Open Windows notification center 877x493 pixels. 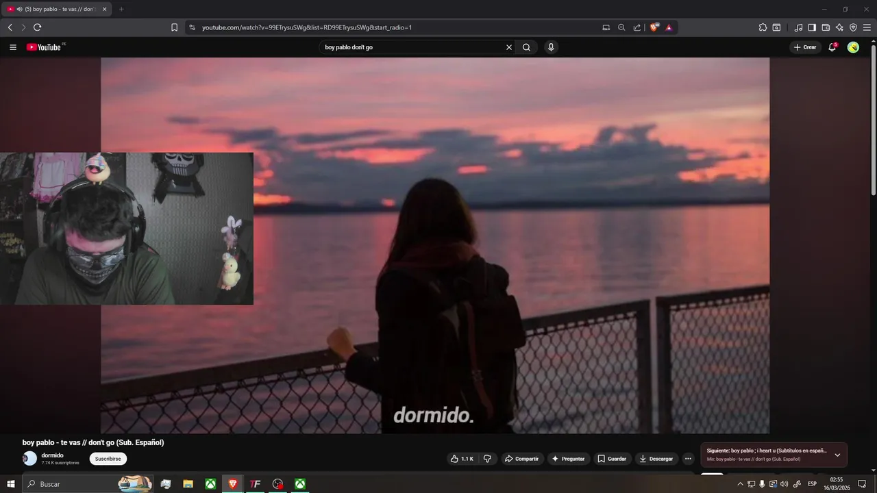coord(863,484)
